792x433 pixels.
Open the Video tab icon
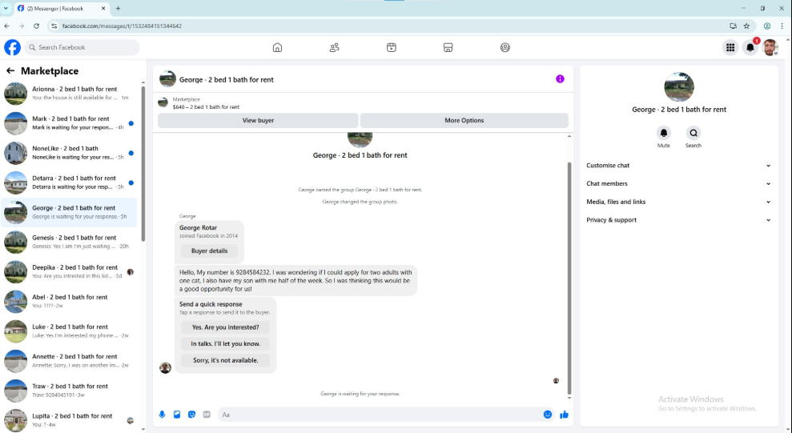tap(392, 47)
